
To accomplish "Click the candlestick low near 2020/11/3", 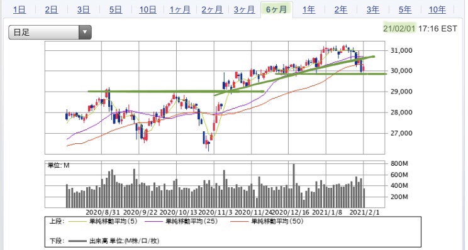I will (209, 147).
